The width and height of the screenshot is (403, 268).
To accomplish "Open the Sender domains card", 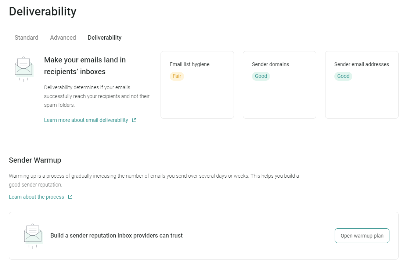I will click(x=279, y=85).
